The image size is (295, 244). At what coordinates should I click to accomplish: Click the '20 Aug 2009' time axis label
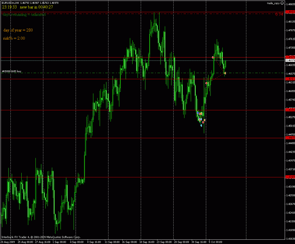(x=8, y=242)
